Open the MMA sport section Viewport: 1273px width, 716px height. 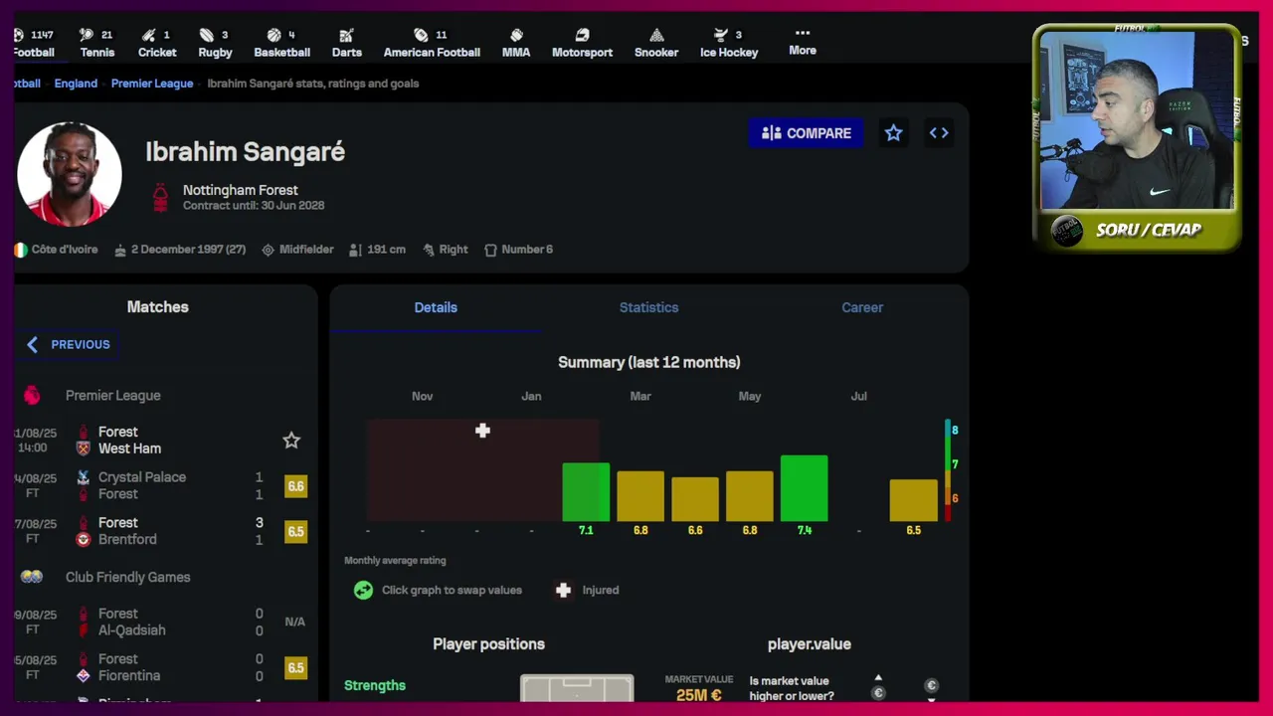(516, 43)
